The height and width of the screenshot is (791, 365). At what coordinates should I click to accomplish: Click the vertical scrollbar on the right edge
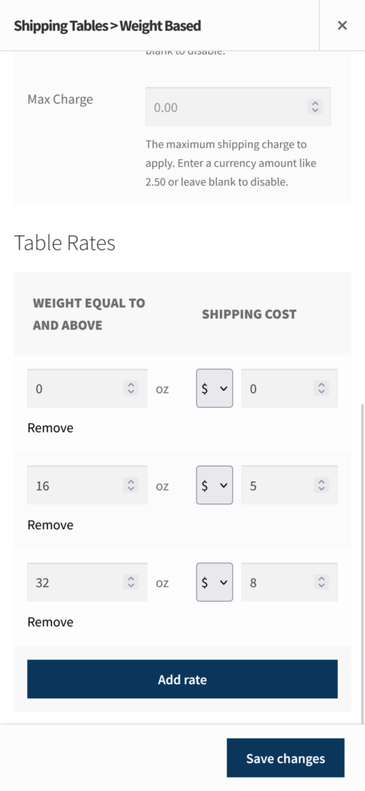(x=362, y=562)
